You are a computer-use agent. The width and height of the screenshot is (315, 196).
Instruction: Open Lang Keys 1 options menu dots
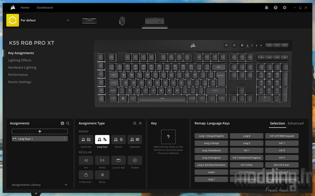click(64, 139)
